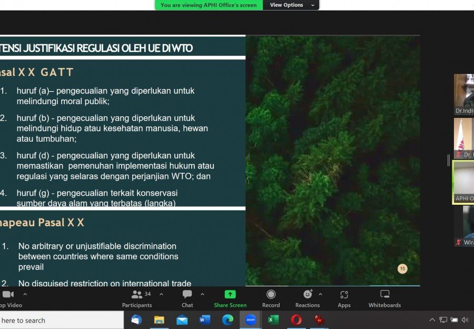Click "No arbitrary or unjustifiable discrimination" text
Viewport: 474px width, 329px height.
point(97,246)
